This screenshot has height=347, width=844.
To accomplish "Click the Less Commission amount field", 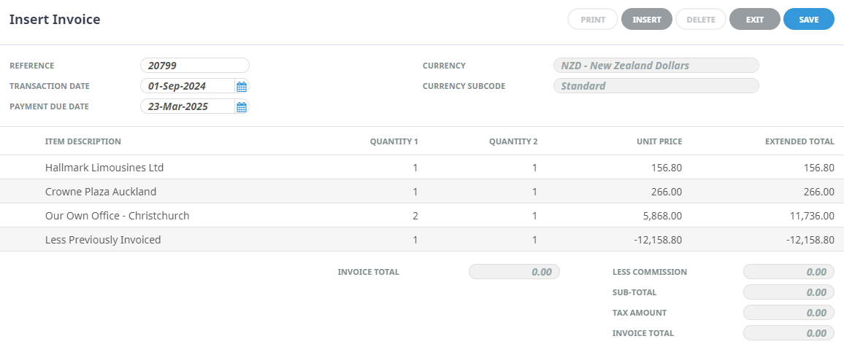I will click(x=788, y=272).
